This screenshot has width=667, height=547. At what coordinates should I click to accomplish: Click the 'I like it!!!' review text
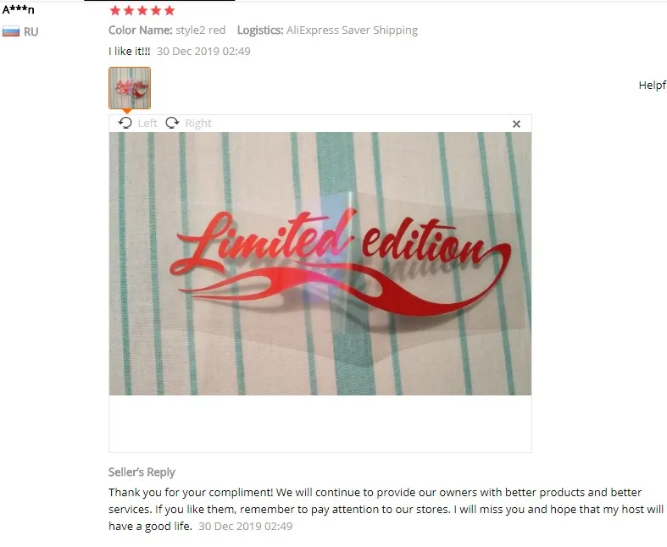pos(130,51)
